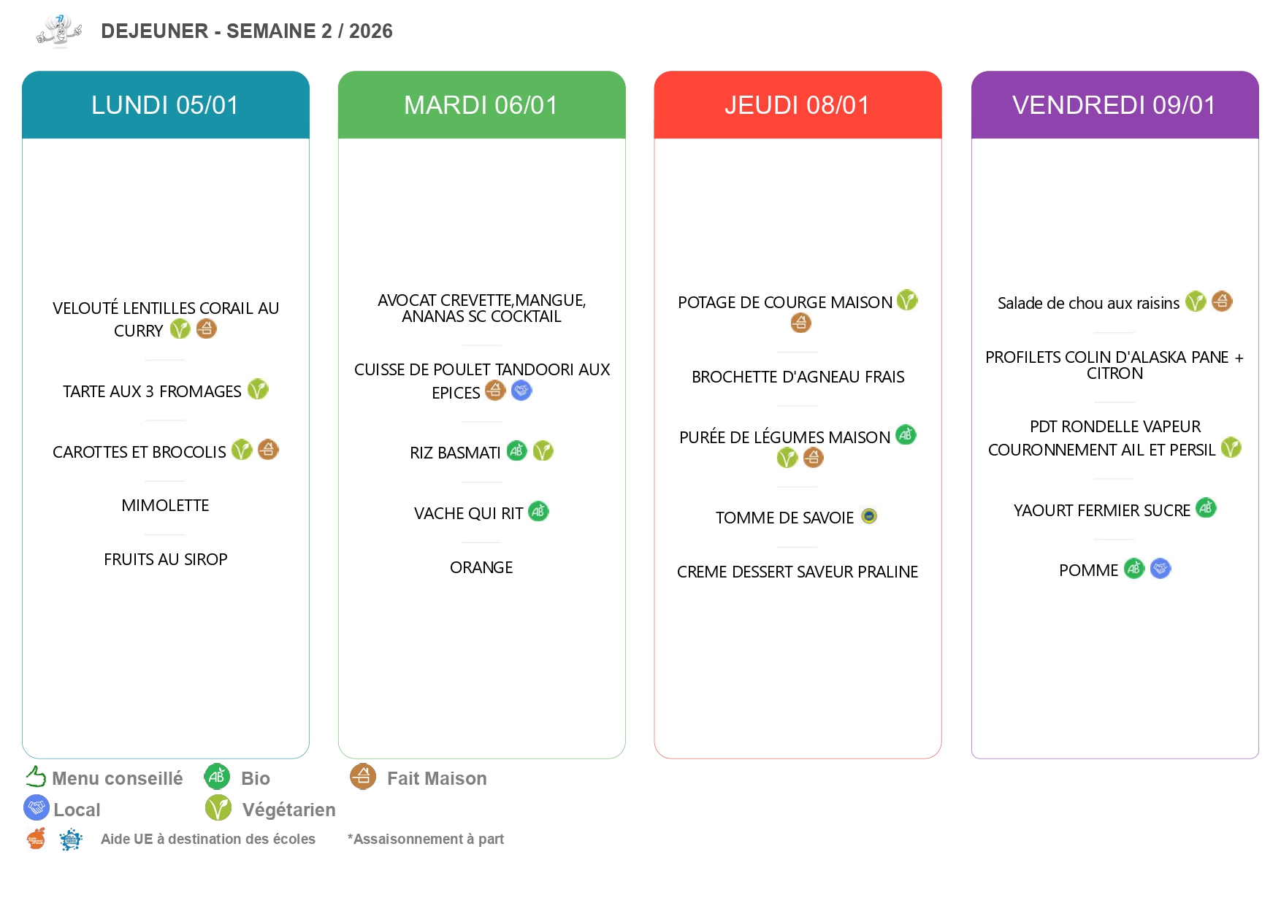Viewport: 1281px width, 906px height.
Task: Click the orange EU aid logo at bottom left
Action: 36,840
